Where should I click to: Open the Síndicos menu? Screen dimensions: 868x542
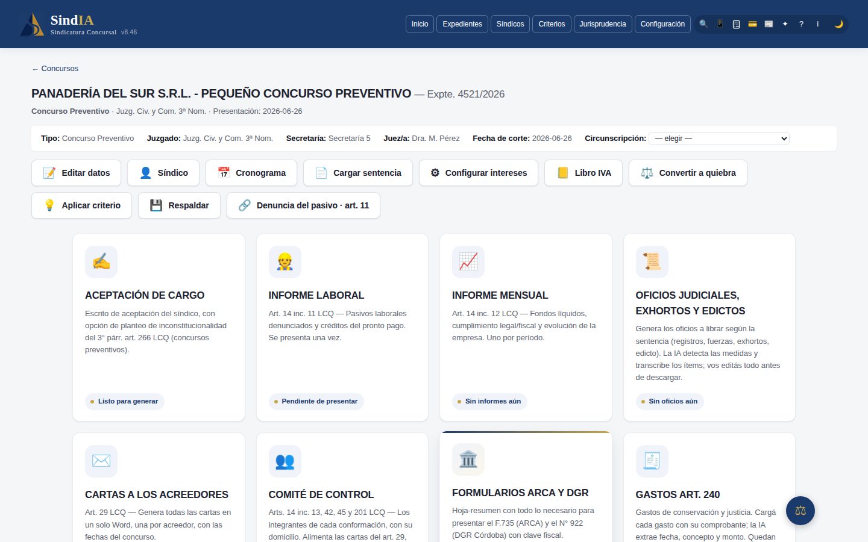tap(510, 24)
